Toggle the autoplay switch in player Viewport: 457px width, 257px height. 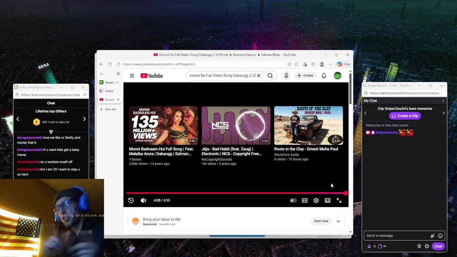tap(293, 200)
